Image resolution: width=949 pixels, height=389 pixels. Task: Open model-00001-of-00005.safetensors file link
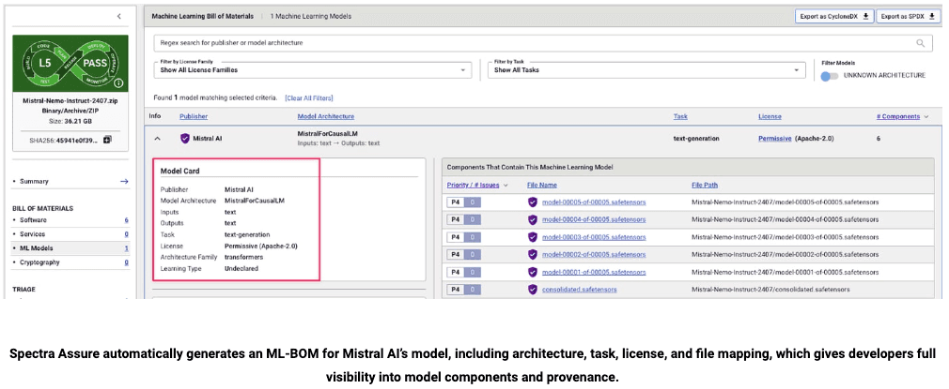(594, 272)
